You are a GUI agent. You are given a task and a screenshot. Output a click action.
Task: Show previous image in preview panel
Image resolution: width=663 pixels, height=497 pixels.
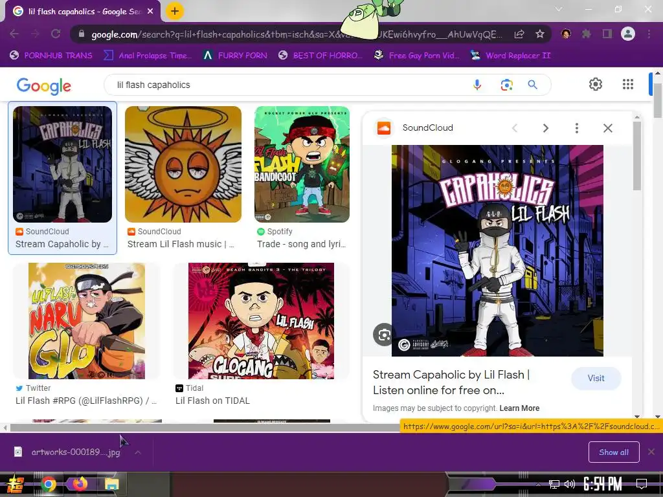pyautogui.click(x=515, y=128)
